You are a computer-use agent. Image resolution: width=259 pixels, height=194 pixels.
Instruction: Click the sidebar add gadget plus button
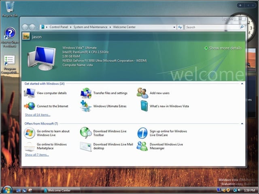coord(240,5)
